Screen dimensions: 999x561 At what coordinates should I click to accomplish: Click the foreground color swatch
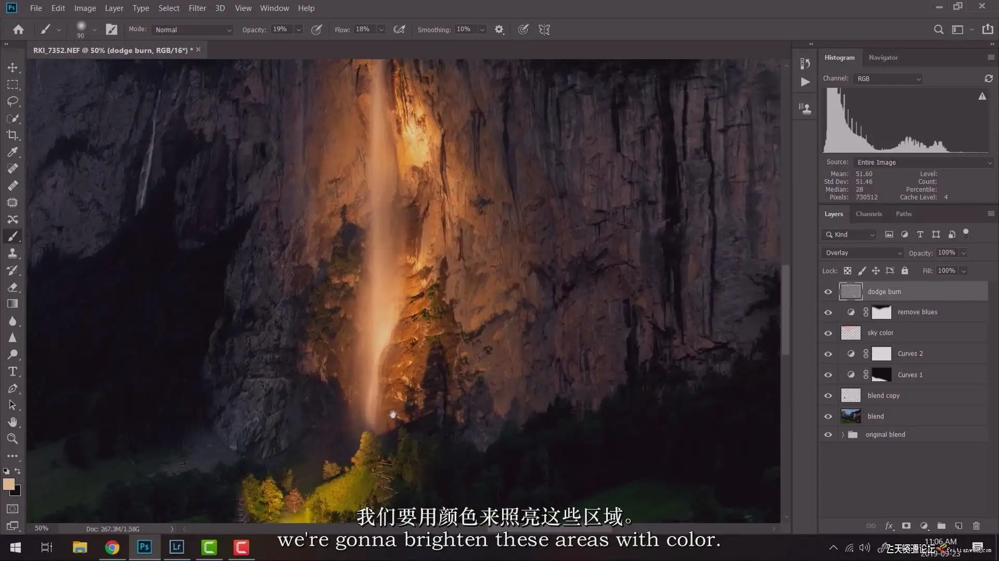pyautogui.click(x=8, y=484)
